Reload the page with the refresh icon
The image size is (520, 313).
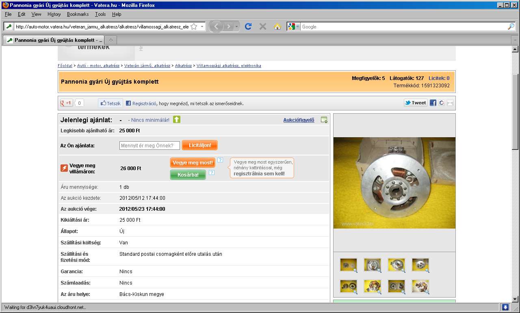(x=248, y=26)
